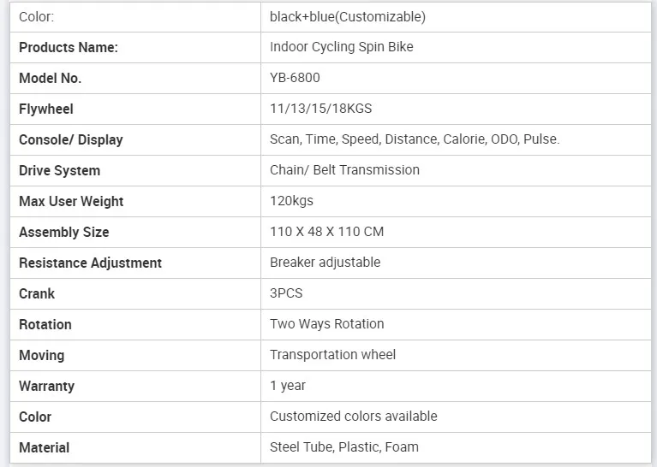Click the '3PCS' crank value

click(x=286, y=293)
